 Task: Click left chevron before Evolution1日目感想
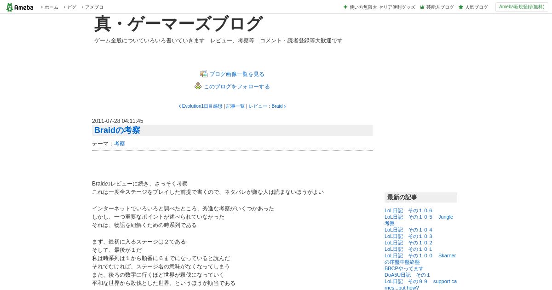click(x=180, y=106)
